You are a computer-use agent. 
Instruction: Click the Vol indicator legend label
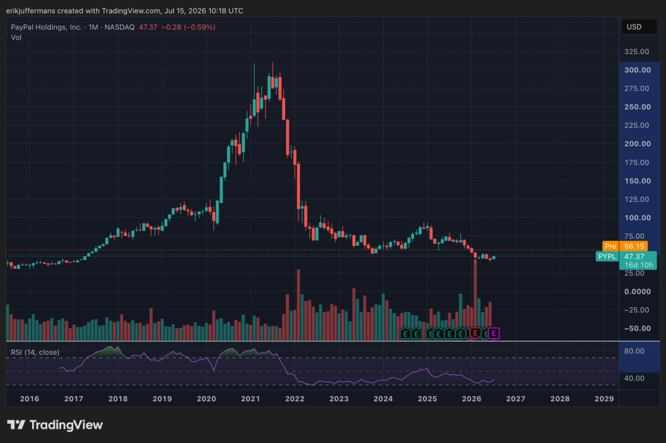(16, 37)
